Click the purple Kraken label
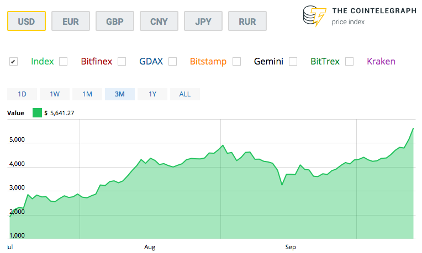422x253 pixels. [x=381, y=62]
